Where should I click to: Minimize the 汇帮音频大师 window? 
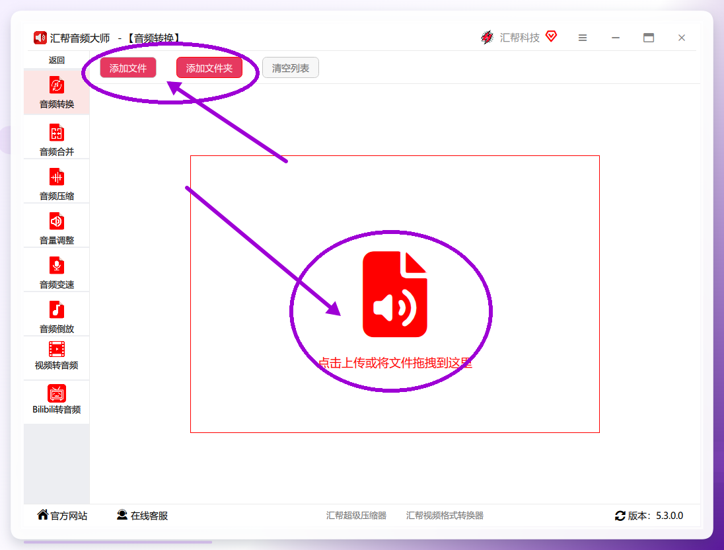(616, 38)
